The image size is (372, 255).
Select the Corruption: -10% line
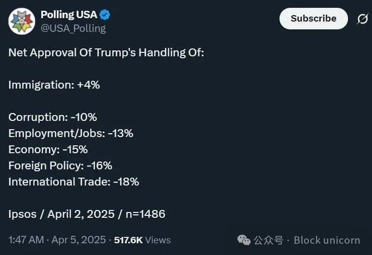(52, 117)
